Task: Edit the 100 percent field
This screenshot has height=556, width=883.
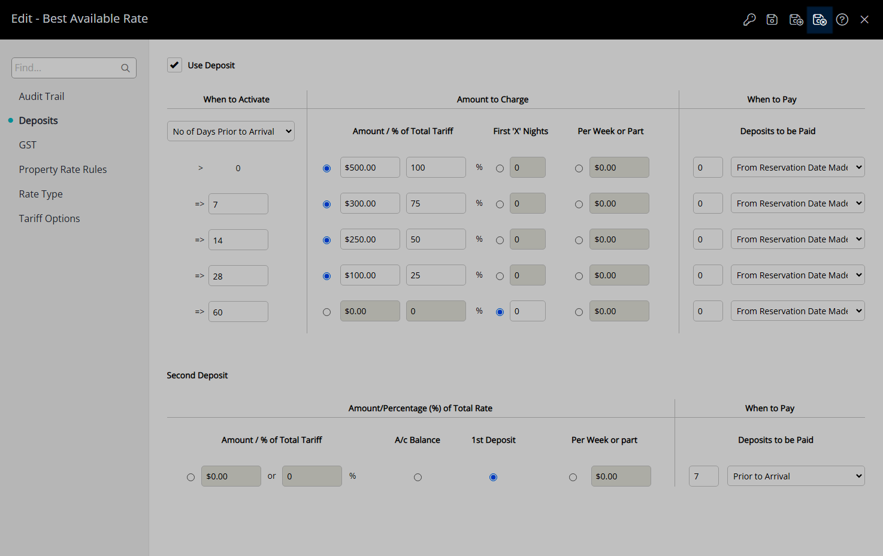Action: 436,167
